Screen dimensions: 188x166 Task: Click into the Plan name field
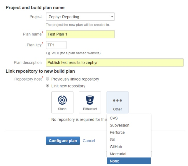80,34
